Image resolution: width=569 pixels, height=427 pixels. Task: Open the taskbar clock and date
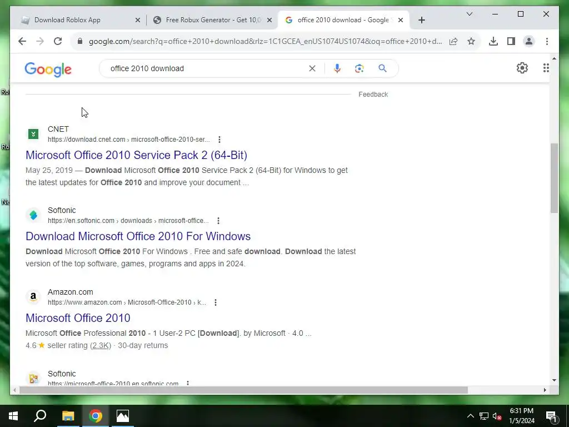(521, 416)
